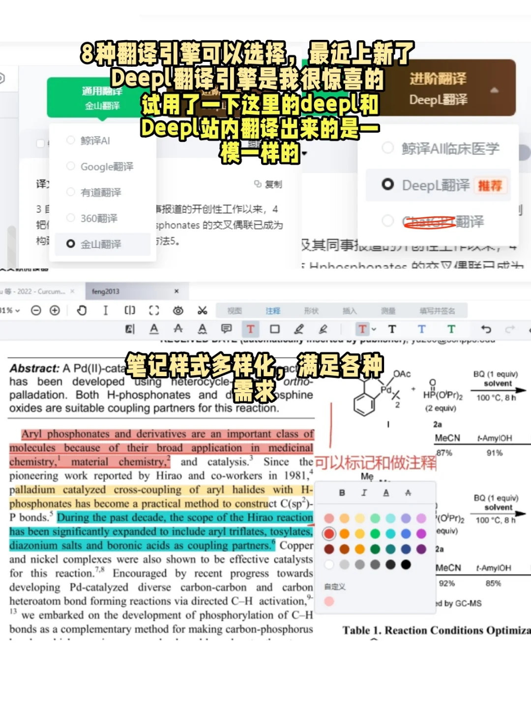This screenshot has width=531, height=708.
Task: Select the 金山翻译 radio button
Action: click(71, 243)
